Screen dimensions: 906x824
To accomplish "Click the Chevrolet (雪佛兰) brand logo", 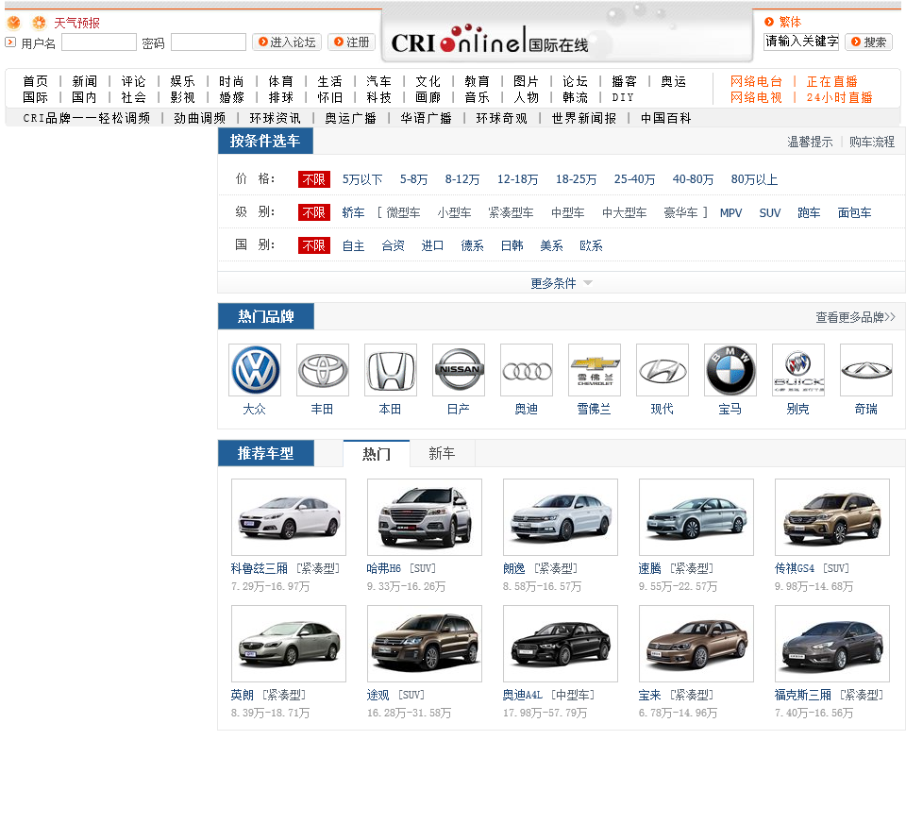I will point(595,370).
